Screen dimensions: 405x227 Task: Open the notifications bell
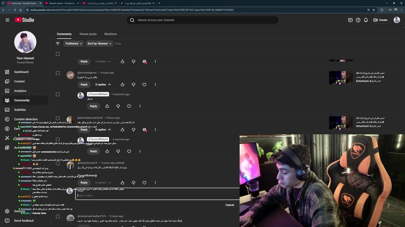pyautogui.click(x=366, y=20)
